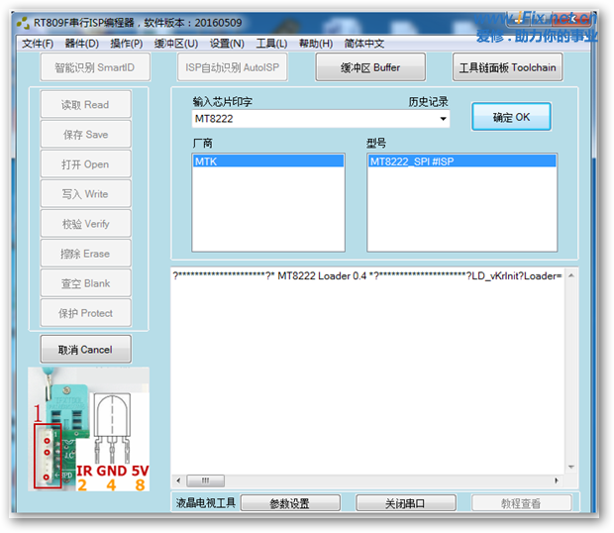Click the 擦除 Erase button
Viewport: 614px width, 533px height.
pos(85,254)
